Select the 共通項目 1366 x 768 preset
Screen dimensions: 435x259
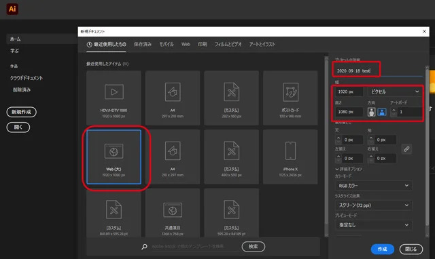173,212
